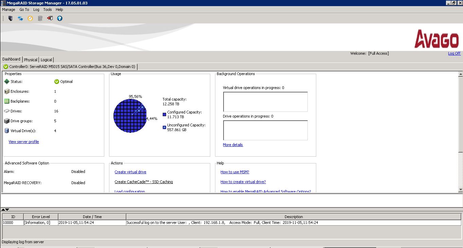Image resolution: width=463 pixels, height=248 pixels.
Task: Click the Enclosures icon in Properties
Action: click(7, 91)
